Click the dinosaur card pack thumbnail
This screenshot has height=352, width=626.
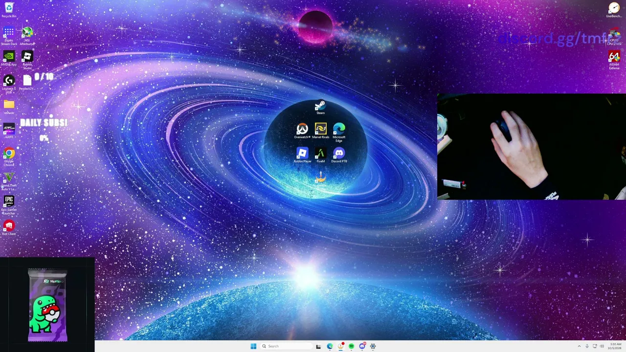point(47,305)
